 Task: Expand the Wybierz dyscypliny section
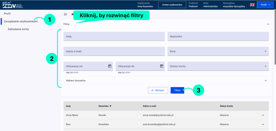click(x=265, y=81)
